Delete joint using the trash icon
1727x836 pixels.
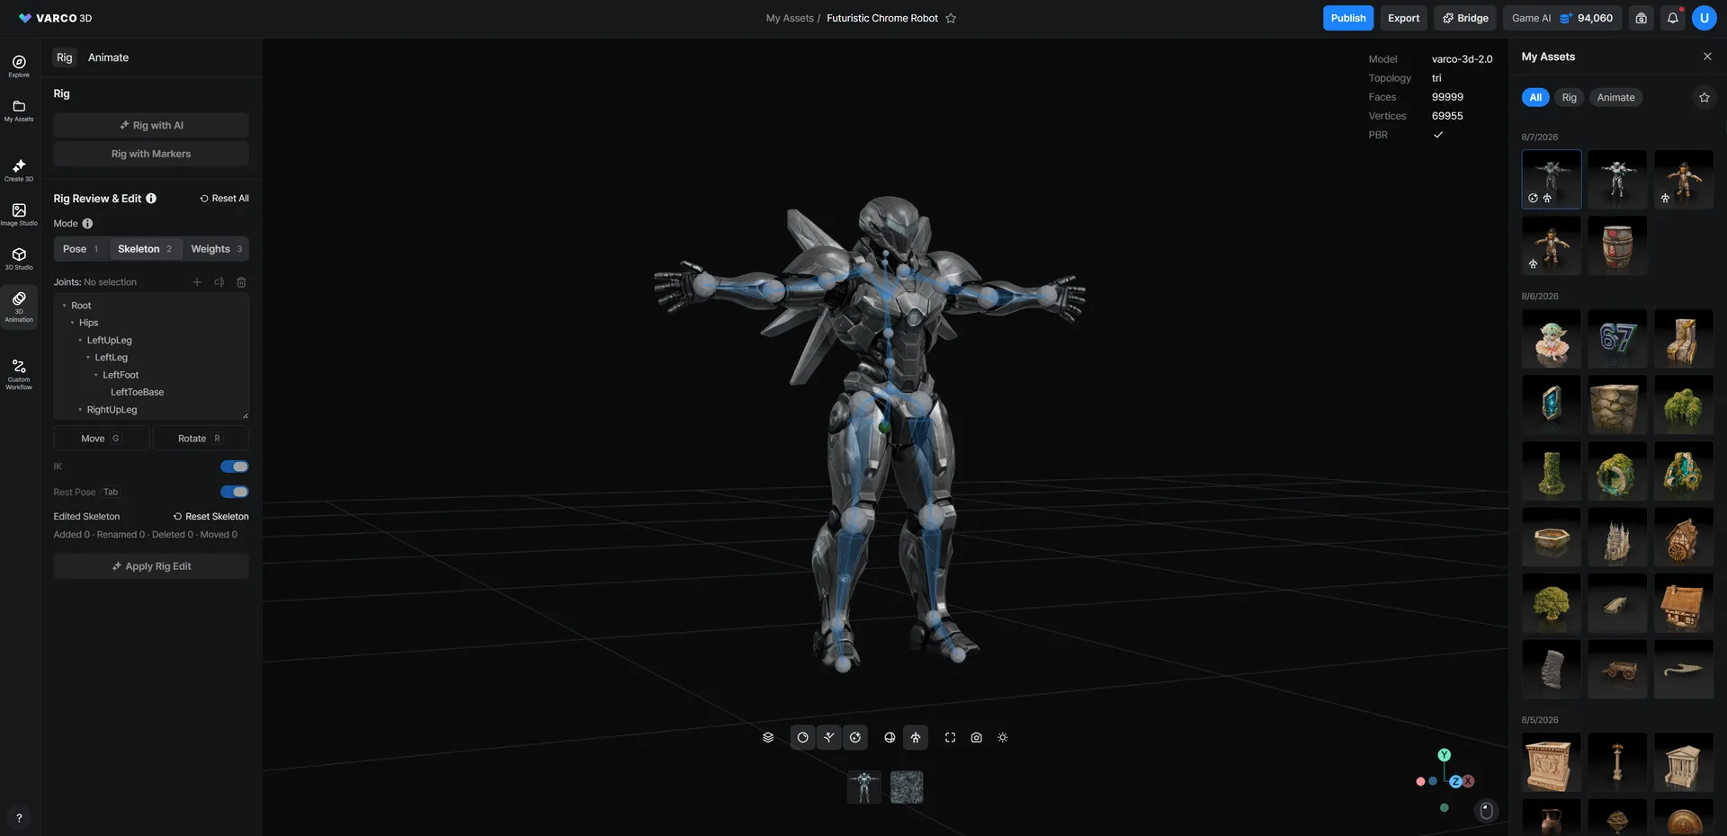pos(241,282)
